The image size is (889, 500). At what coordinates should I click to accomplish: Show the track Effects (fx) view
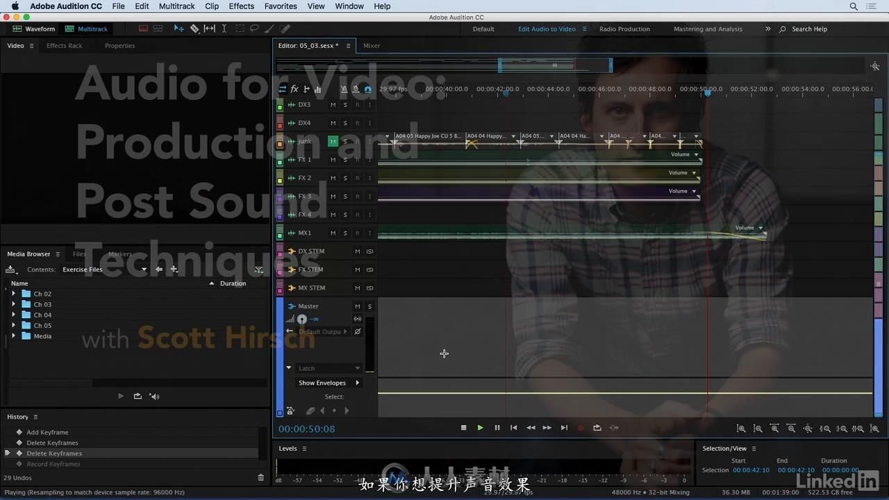294,89
